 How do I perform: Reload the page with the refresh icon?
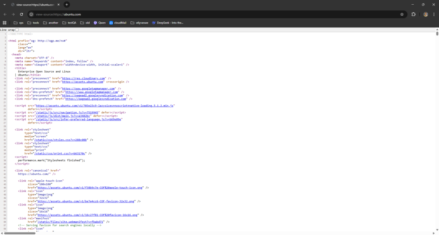(x=22, y=14)
